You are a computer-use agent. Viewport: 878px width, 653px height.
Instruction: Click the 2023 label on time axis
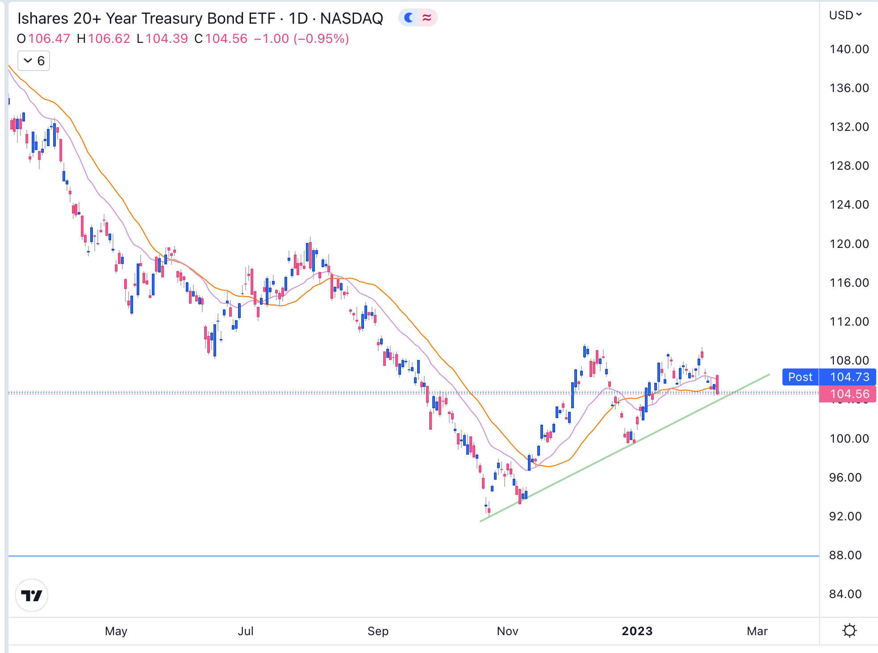[x=637, y=631]
